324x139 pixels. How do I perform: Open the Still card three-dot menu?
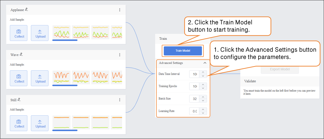pos(120,100)
